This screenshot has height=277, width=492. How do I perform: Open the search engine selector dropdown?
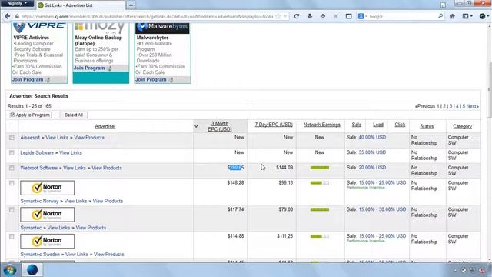pos(362,16)
